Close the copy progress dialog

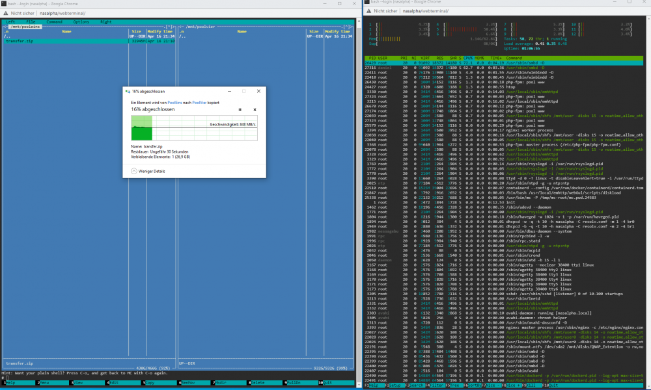click(258, 91)
